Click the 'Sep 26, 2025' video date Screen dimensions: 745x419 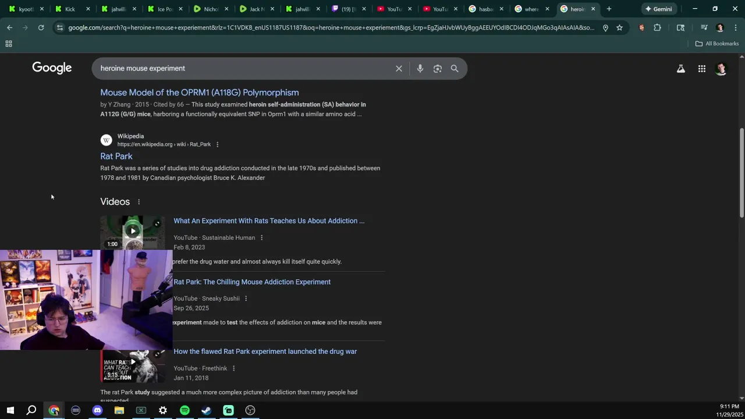(x=191, y=308)
